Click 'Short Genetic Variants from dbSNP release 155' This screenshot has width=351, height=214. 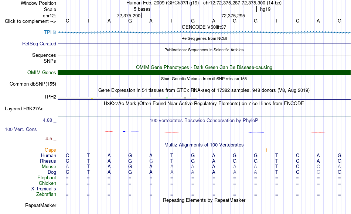click(204, 79)
